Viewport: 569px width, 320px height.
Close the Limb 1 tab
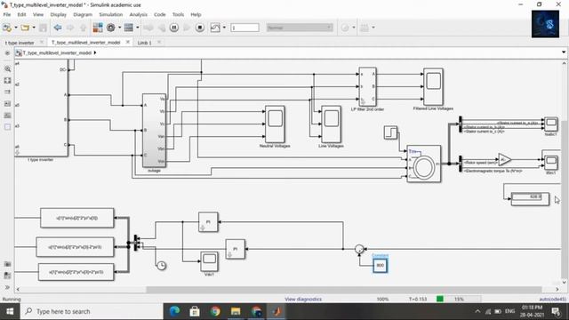159,42
